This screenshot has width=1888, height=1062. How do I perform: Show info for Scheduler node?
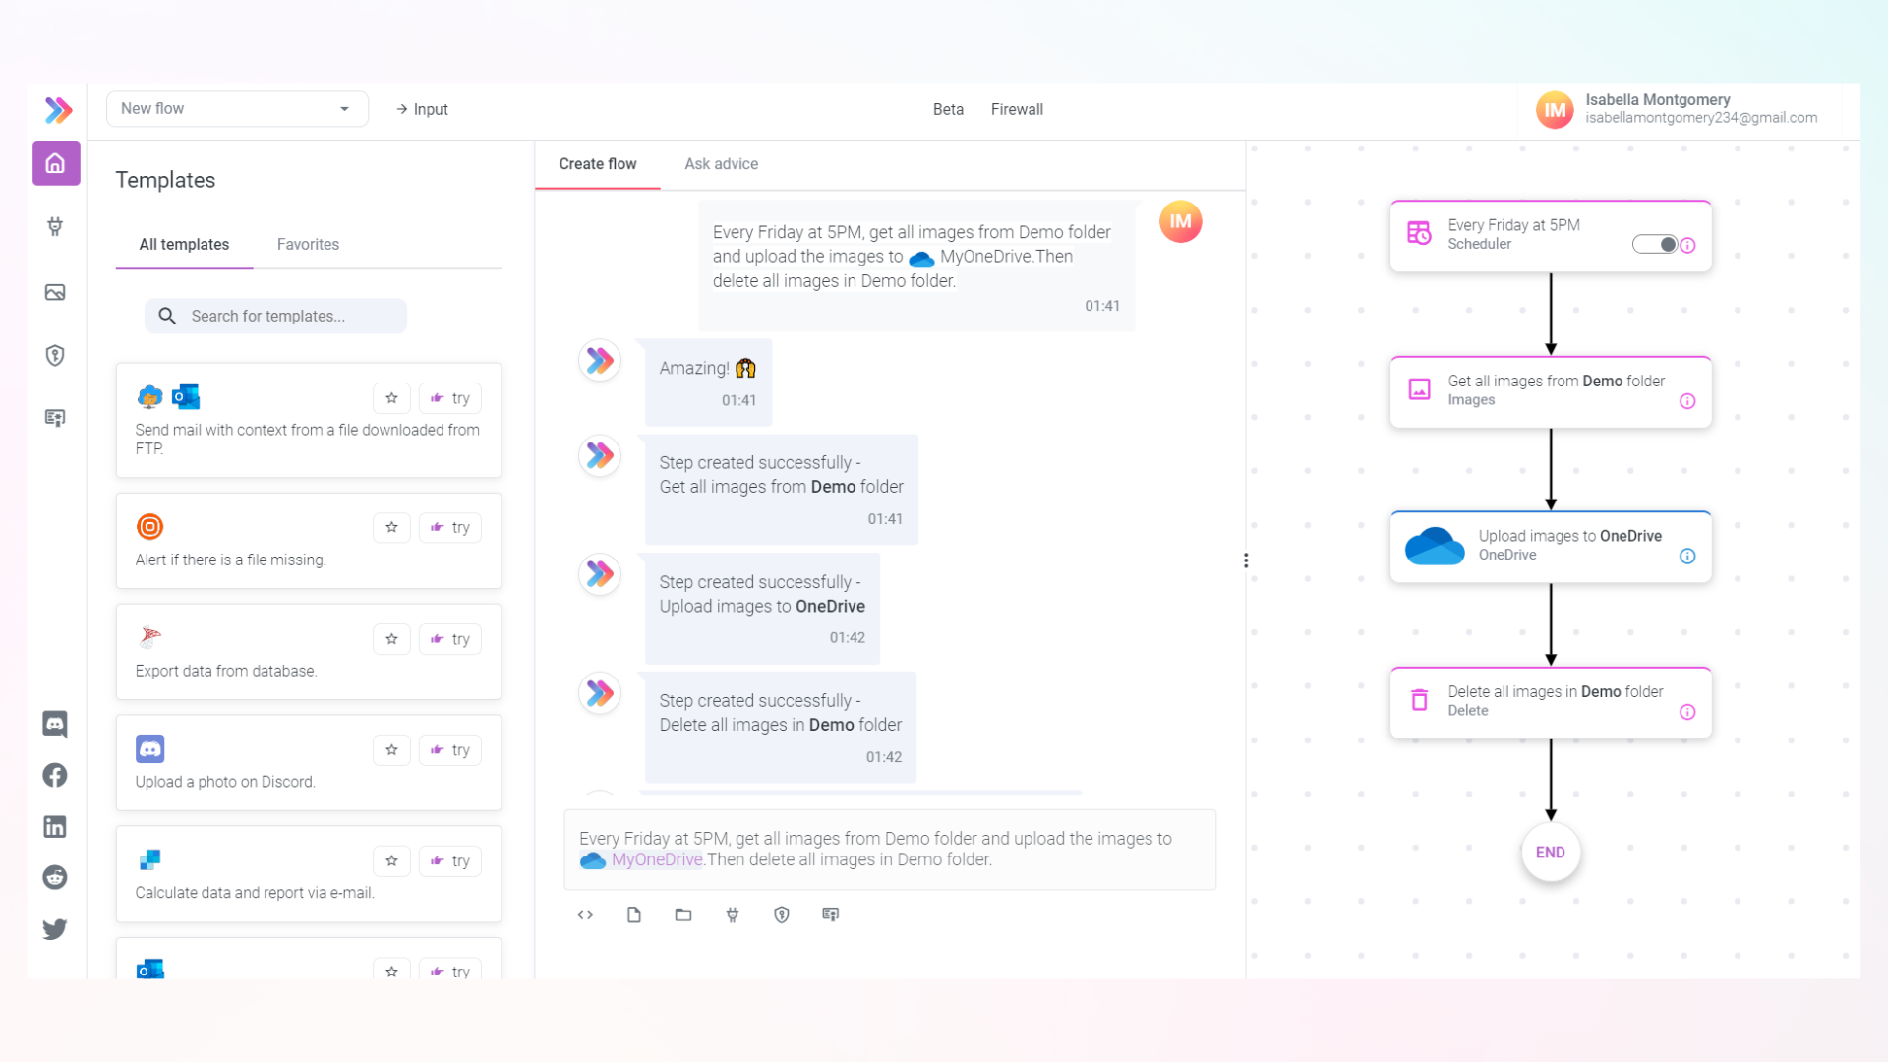(1687, 245)
